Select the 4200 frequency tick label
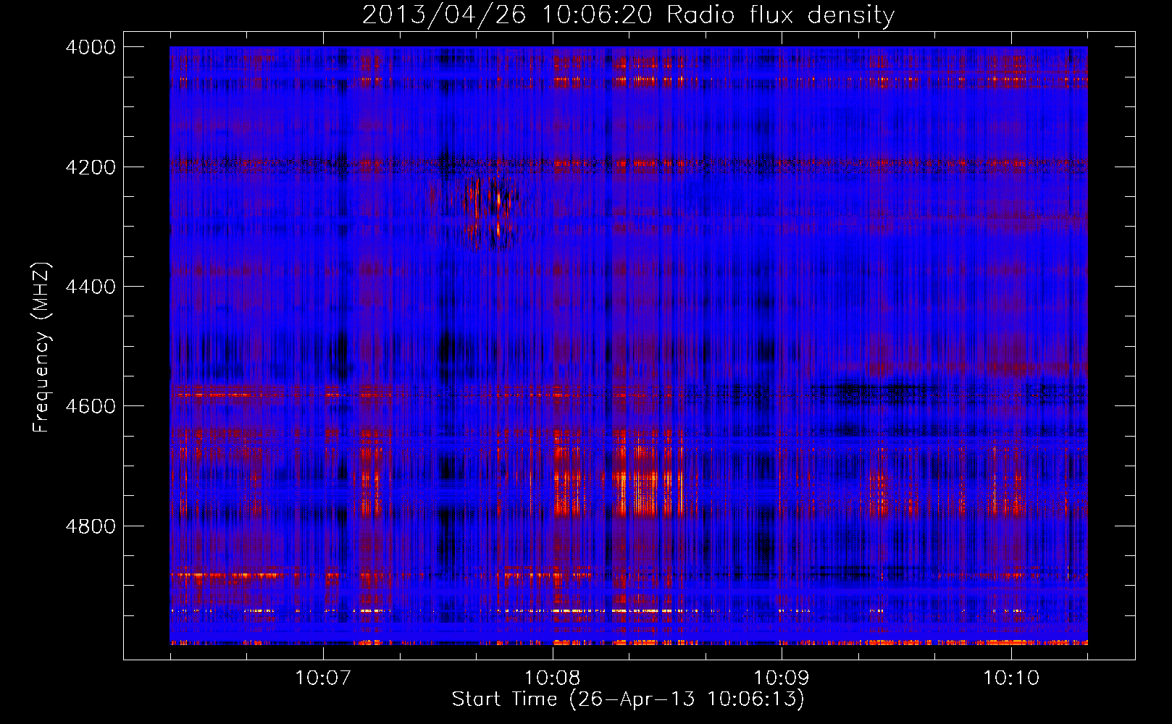This screenshot has width=1172, height=724. [x=91, y=167]
